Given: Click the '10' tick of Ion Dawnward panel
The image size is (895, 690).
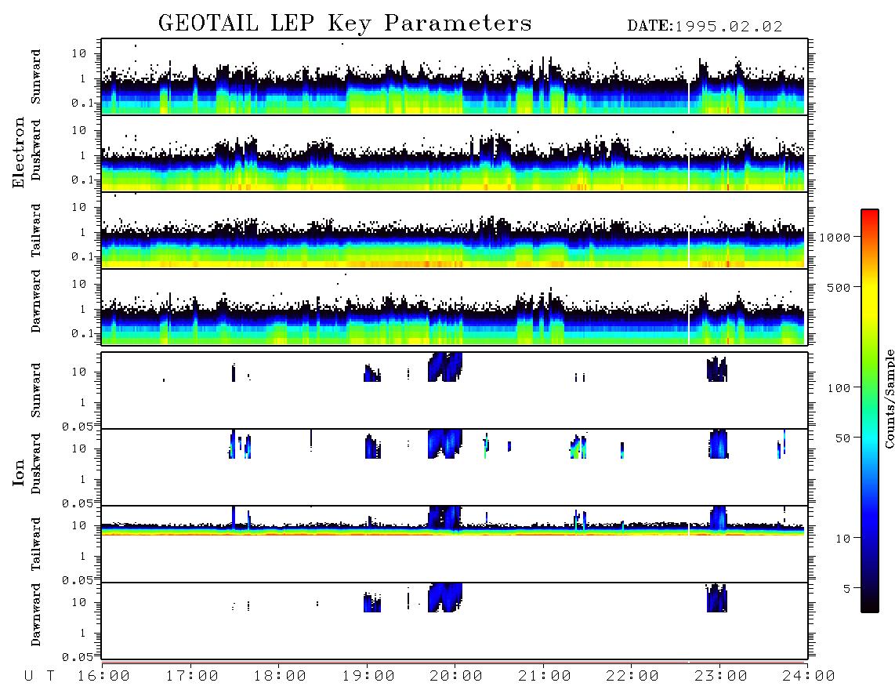Looking at the screenshot, I should (79, 603).
